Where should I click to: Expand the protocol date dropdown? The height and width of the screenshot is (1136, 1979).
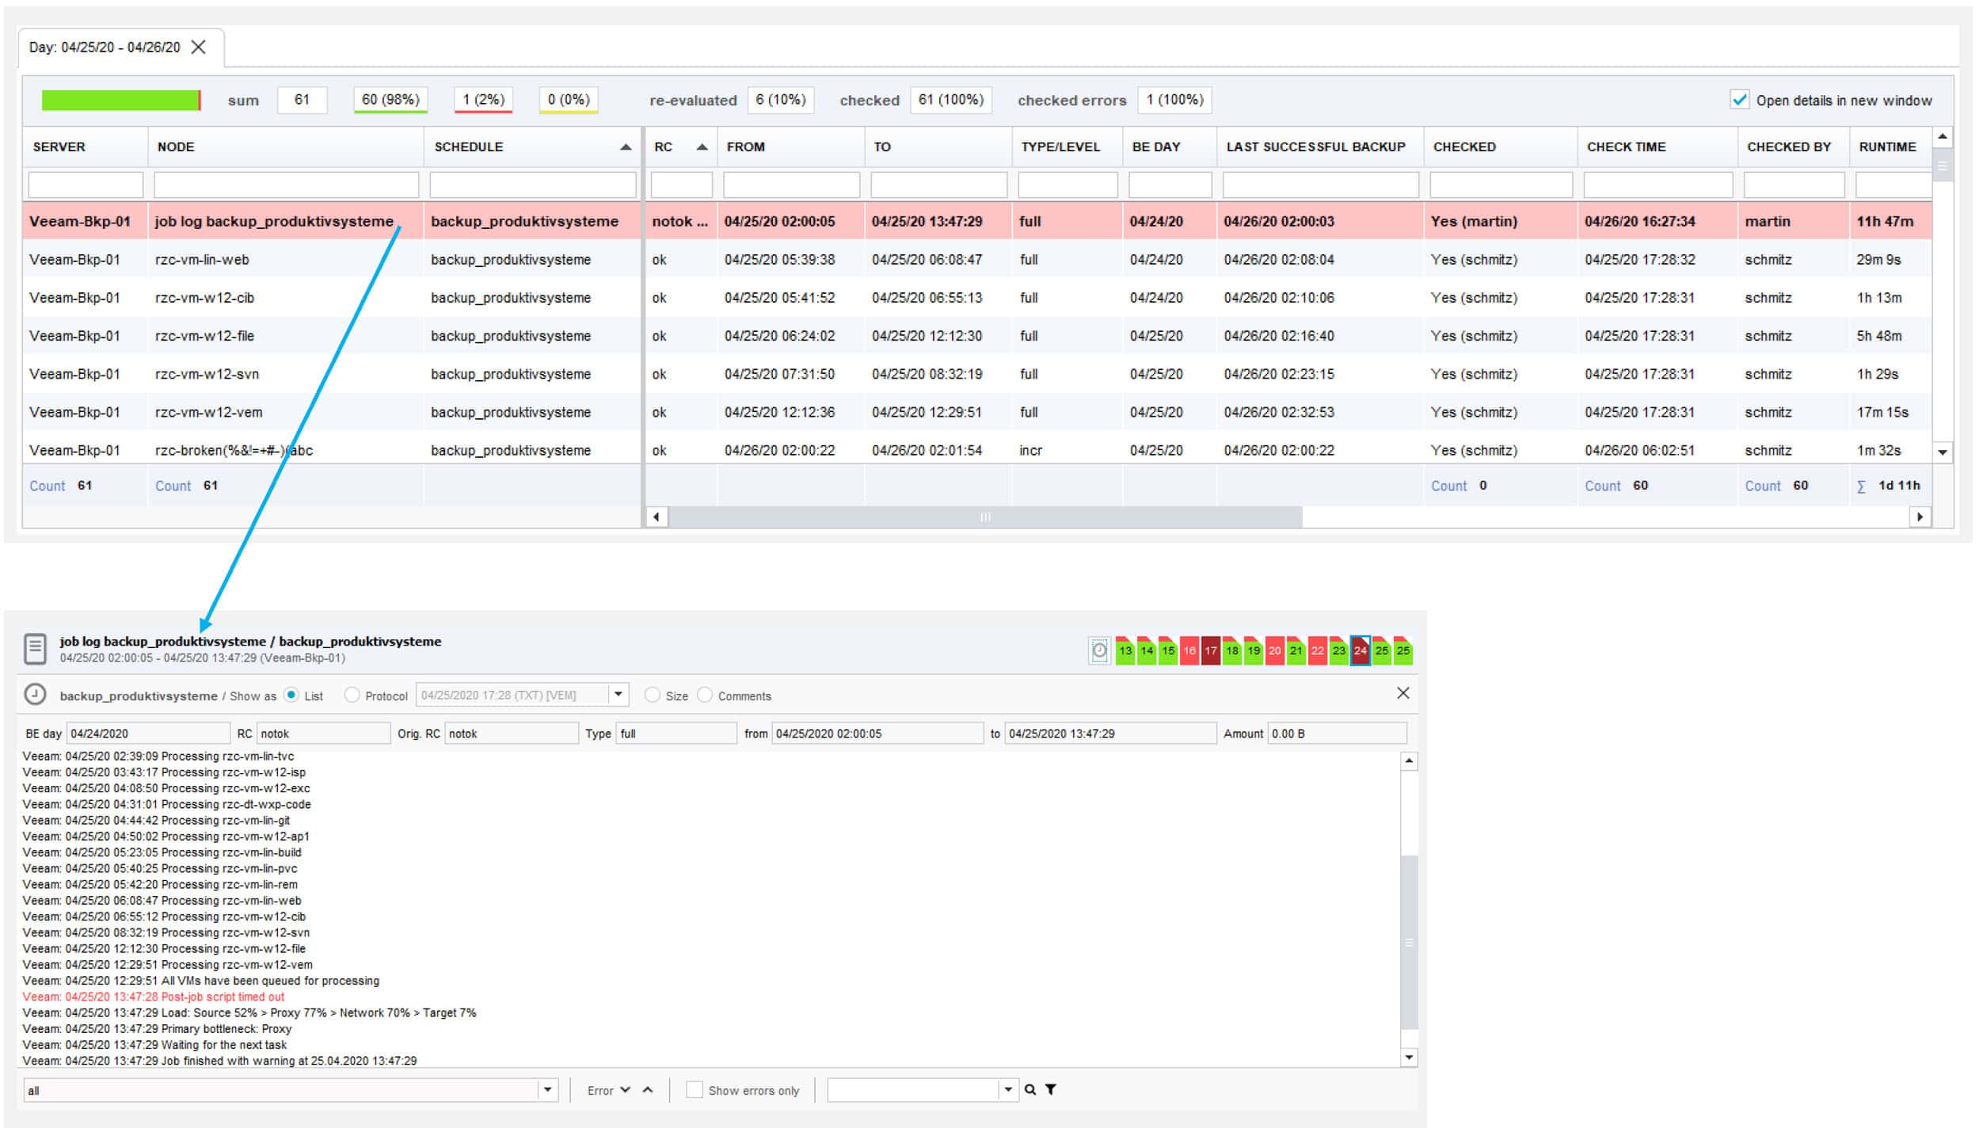(x=618, y=695)
